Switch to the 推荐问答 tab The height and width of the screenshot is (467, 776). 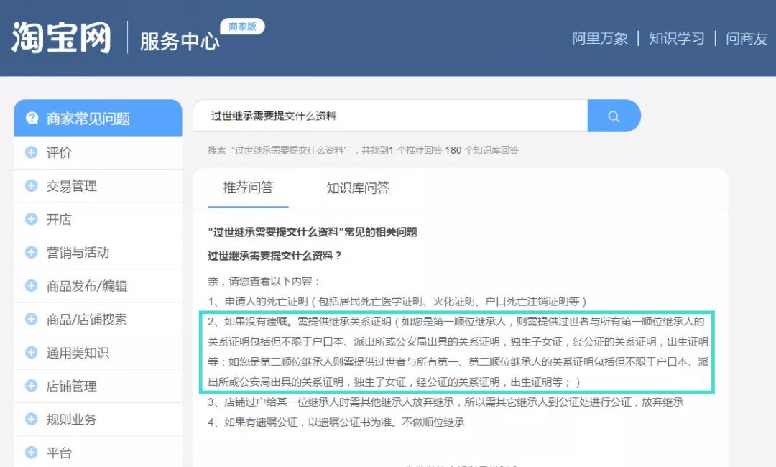(248, 188)
